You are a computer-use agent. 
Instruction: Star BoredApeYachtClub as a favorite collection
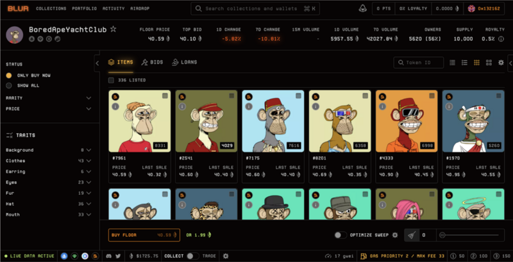click(x=114, y=29)
